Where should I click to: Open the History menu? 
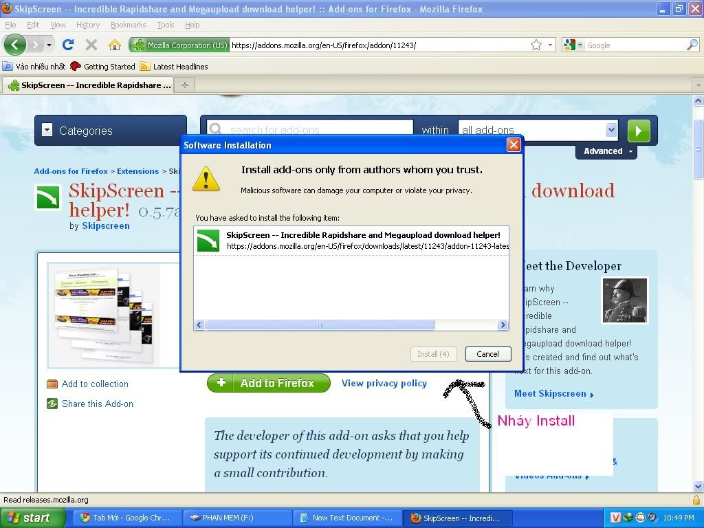click(87, 25)
